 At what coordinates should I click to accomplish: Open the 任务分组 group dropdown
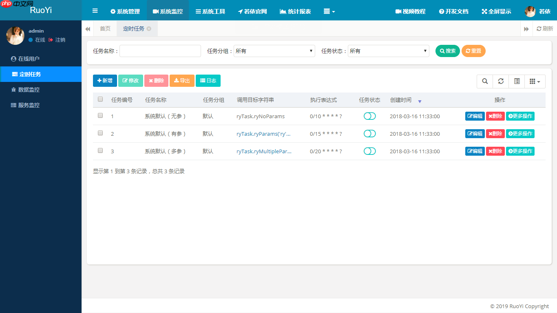coord(274,51)
